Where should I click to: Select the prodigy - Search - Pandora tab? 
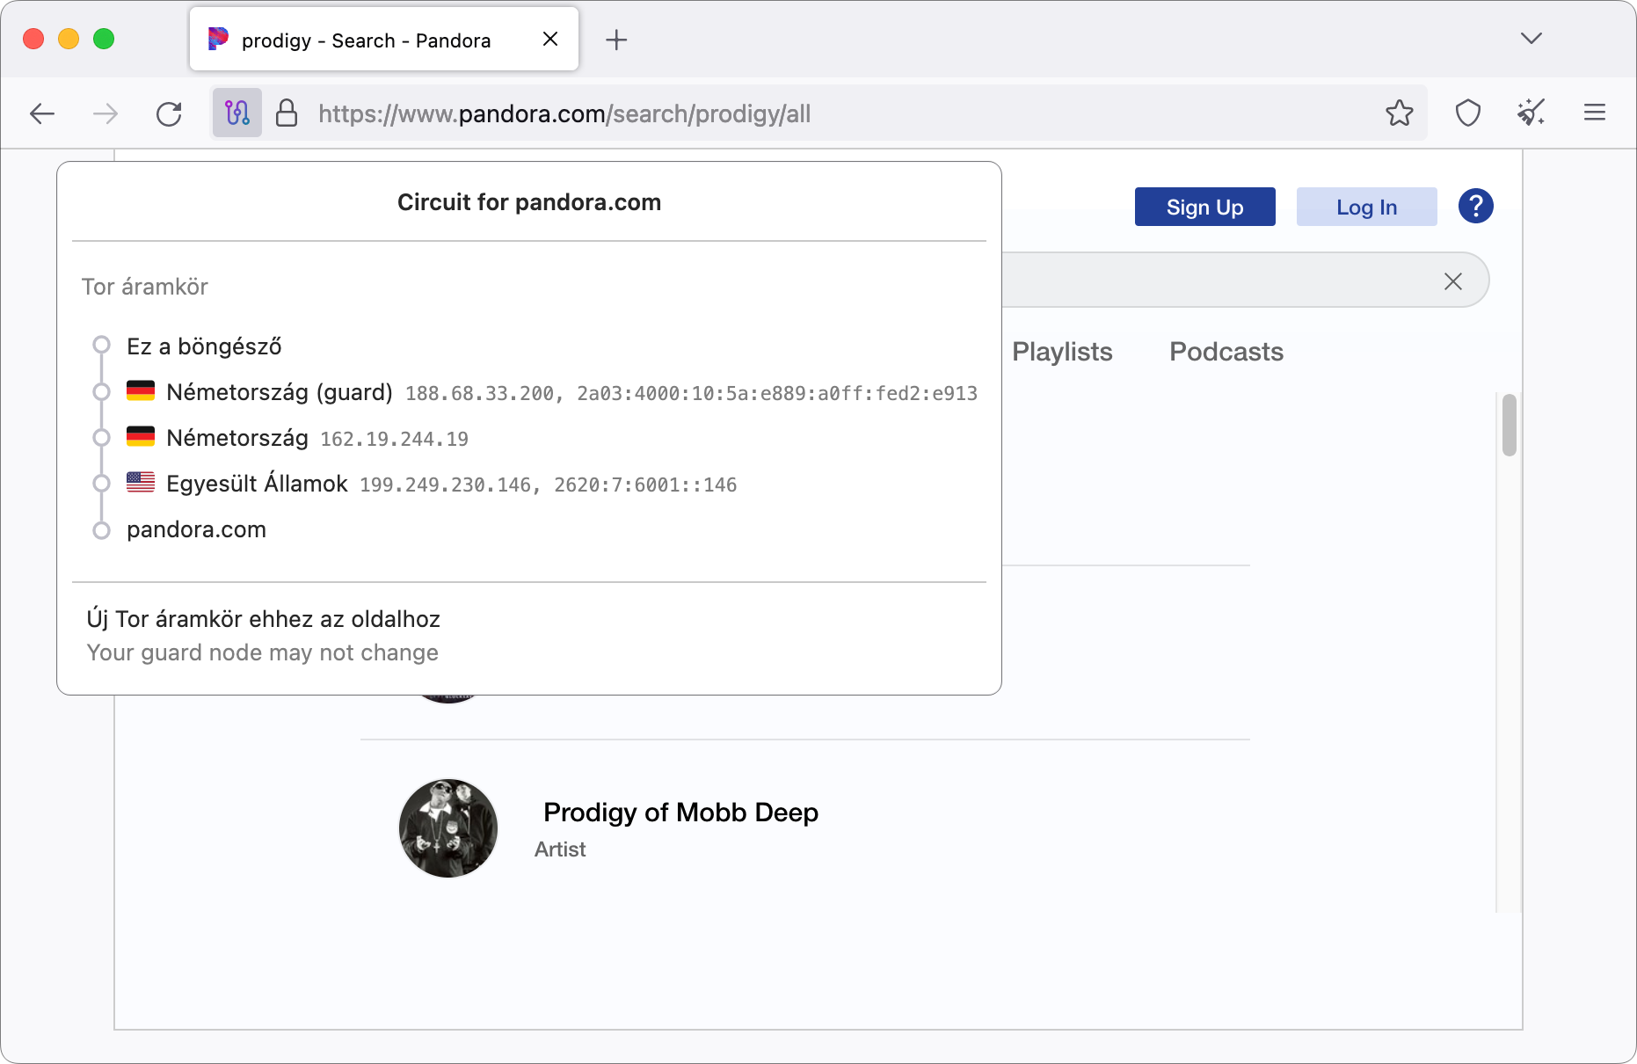click(384, 40)
